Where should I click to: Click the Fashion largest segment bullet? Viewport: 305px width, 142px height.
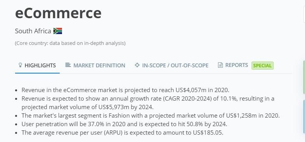150,116
